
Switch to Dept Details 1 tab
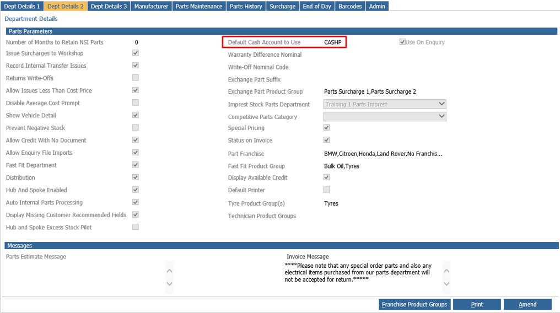point(22,6)
